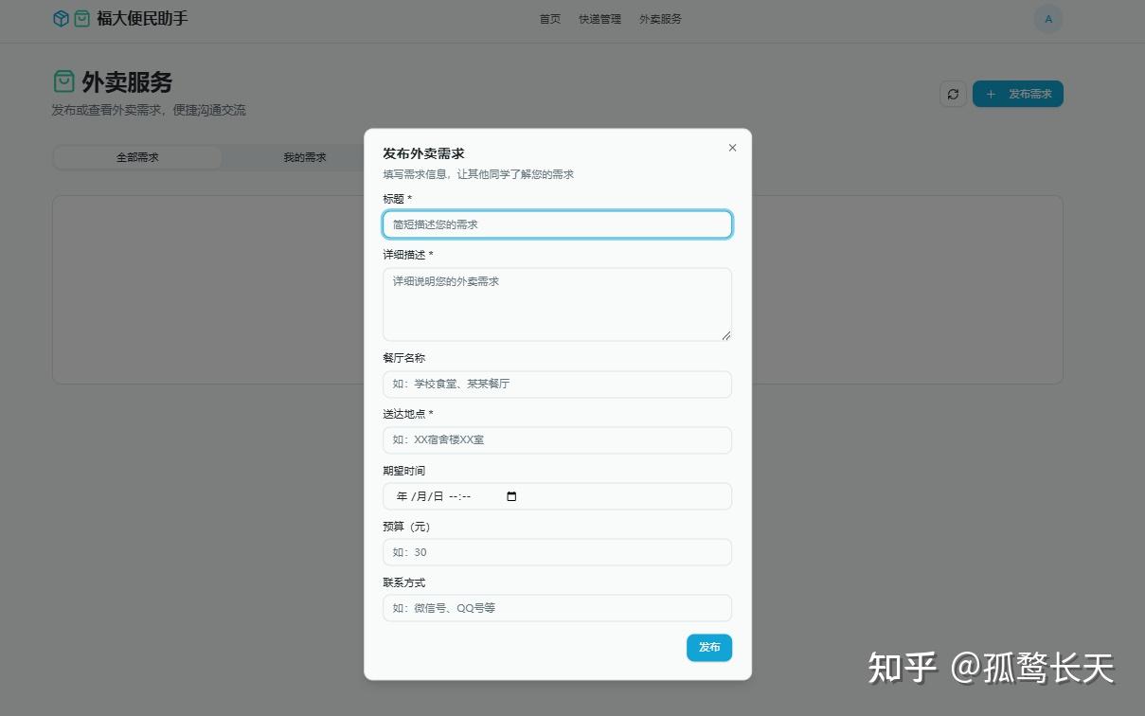Select 外卖服务 in the navigation bar
This screenshot has height=716, width=1145.
pos(659,18)
